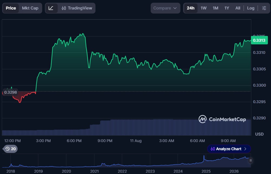Click 2018 on the overview timeline
The width and height of the screenshot is (271, 174).
[x=11, y=171]
